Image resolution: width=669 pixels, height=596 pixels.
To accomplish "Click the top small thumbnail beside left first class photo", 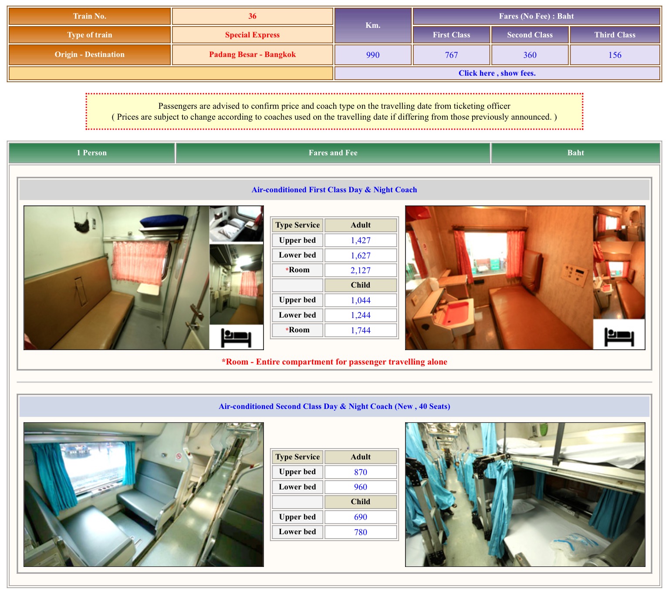I will point(237,224).
